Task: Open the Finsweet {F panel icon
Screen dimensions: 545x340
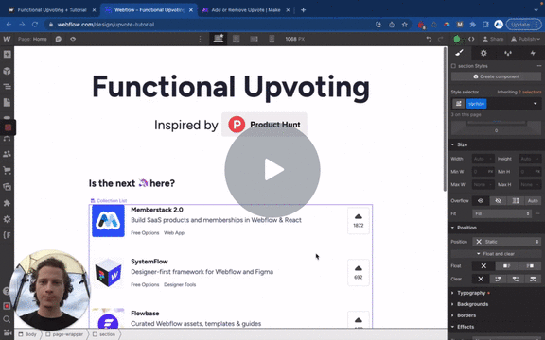Action: (x=7, y=235)
